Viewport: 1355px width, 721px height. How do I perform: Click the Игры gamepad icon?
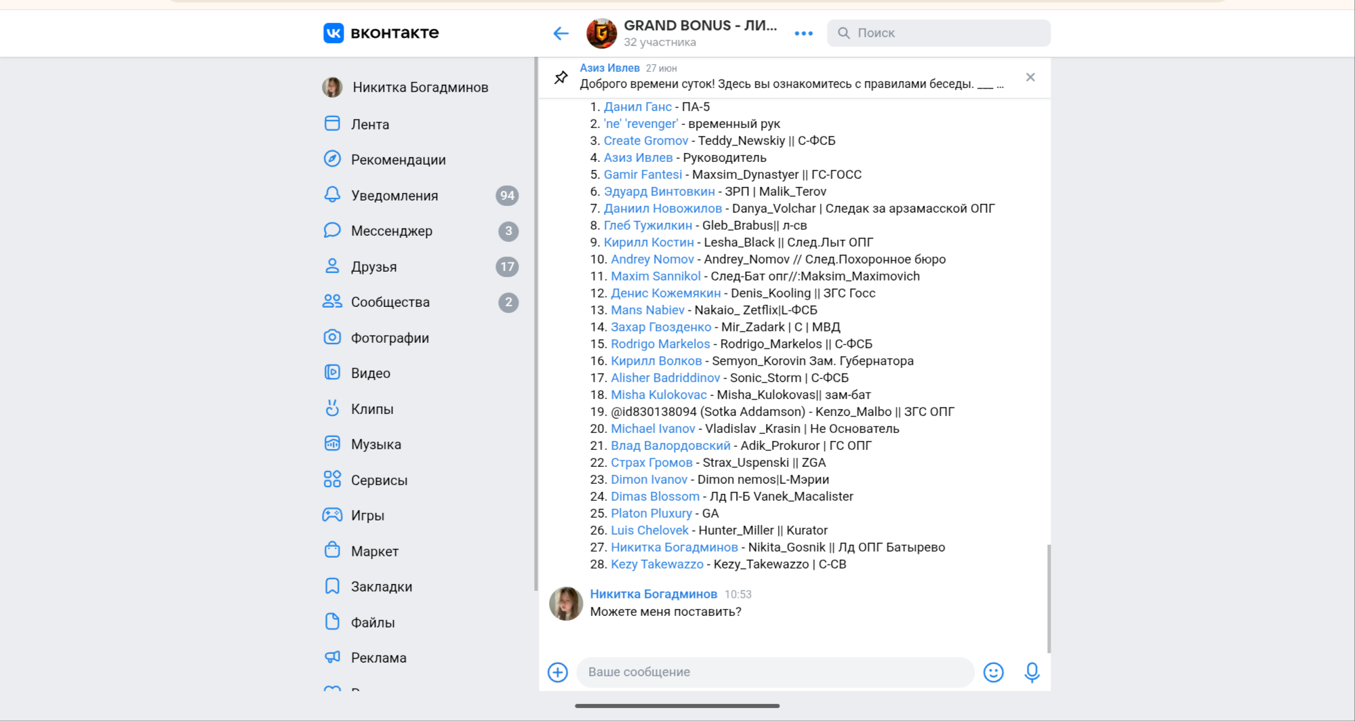(332, 514)
